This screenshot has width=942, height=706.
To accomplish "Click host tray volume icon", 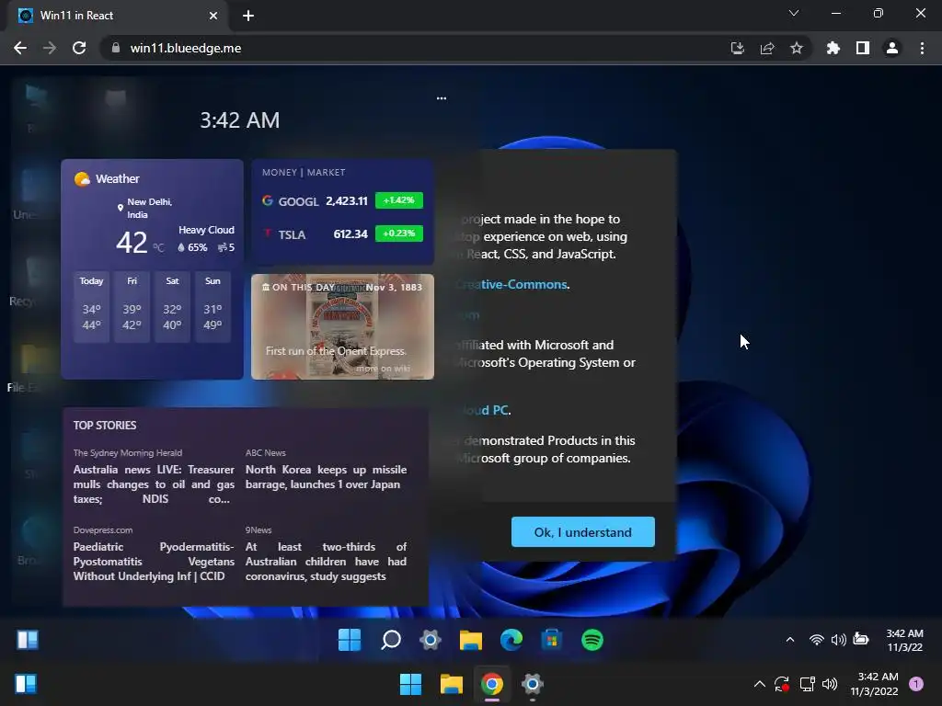I will tap(830, 684).
